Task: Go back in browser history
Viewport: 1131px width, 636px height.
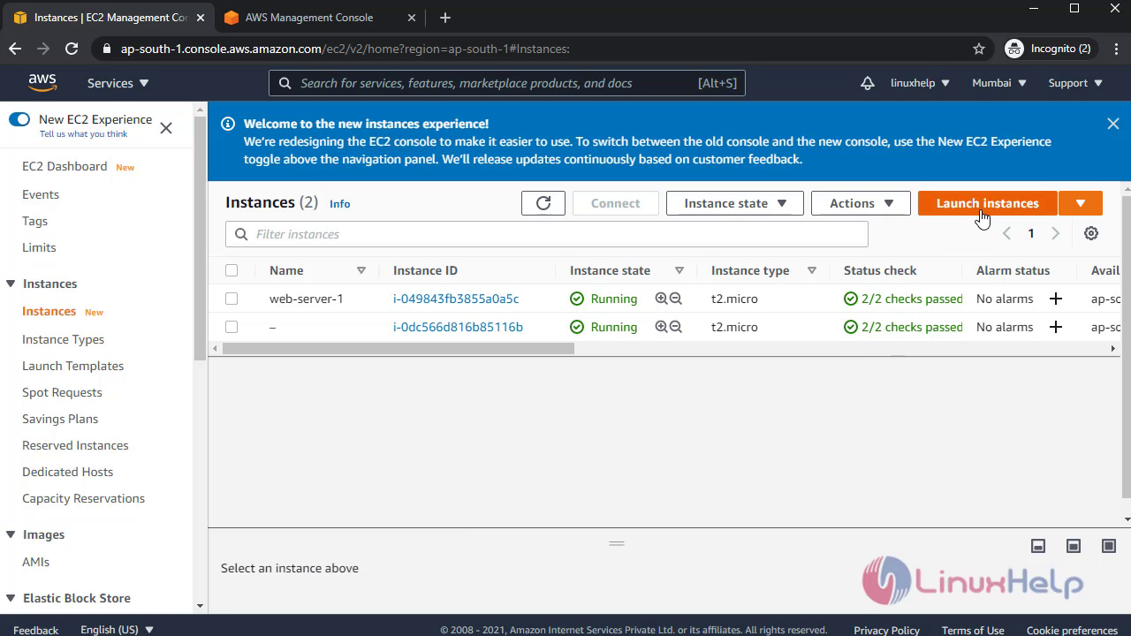Action: coord(15,49)
